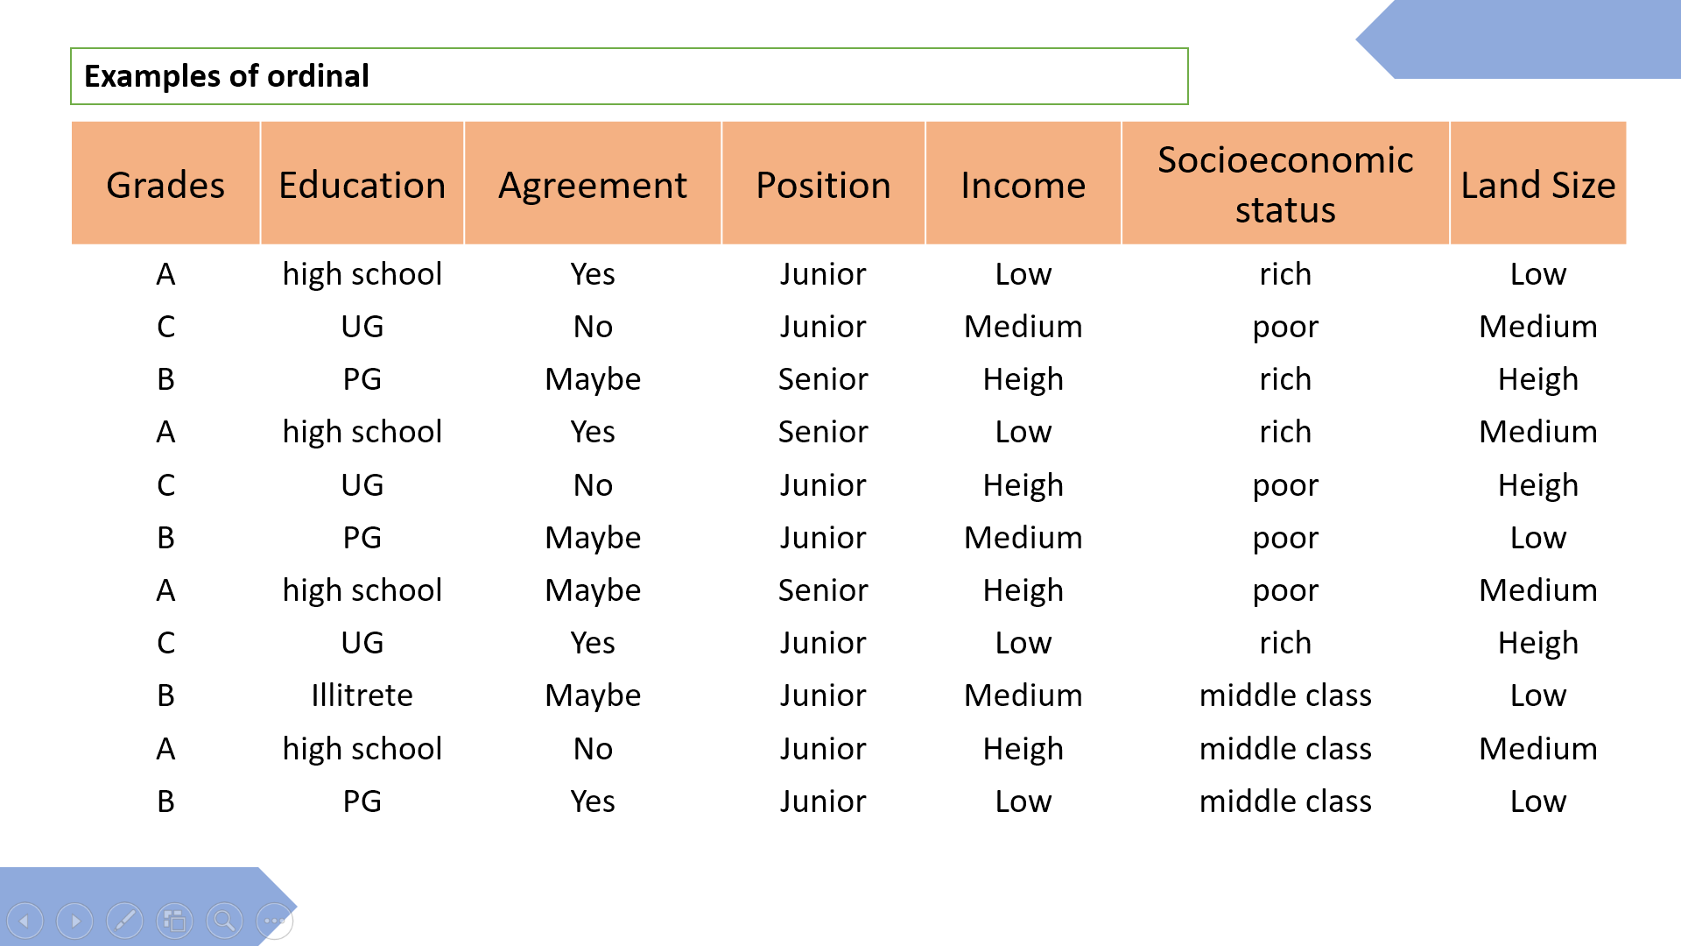The width and height of the screenshot is (1681, 946).
Task: Click the 'Illitrete' education cell
Action: point(362,695)
